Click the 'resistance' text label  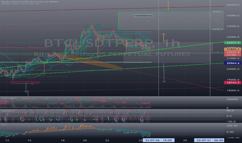pos(143,16)
